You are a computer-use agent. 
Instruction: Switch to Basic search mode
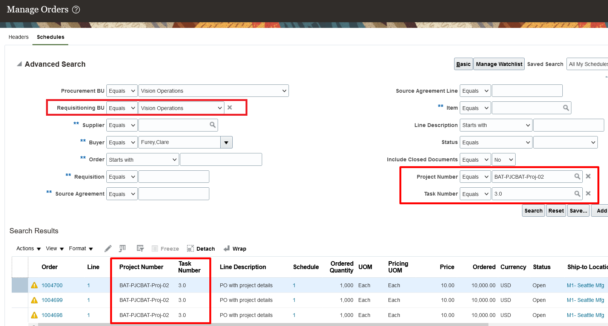pyautogui.click(x=463, y=64)
